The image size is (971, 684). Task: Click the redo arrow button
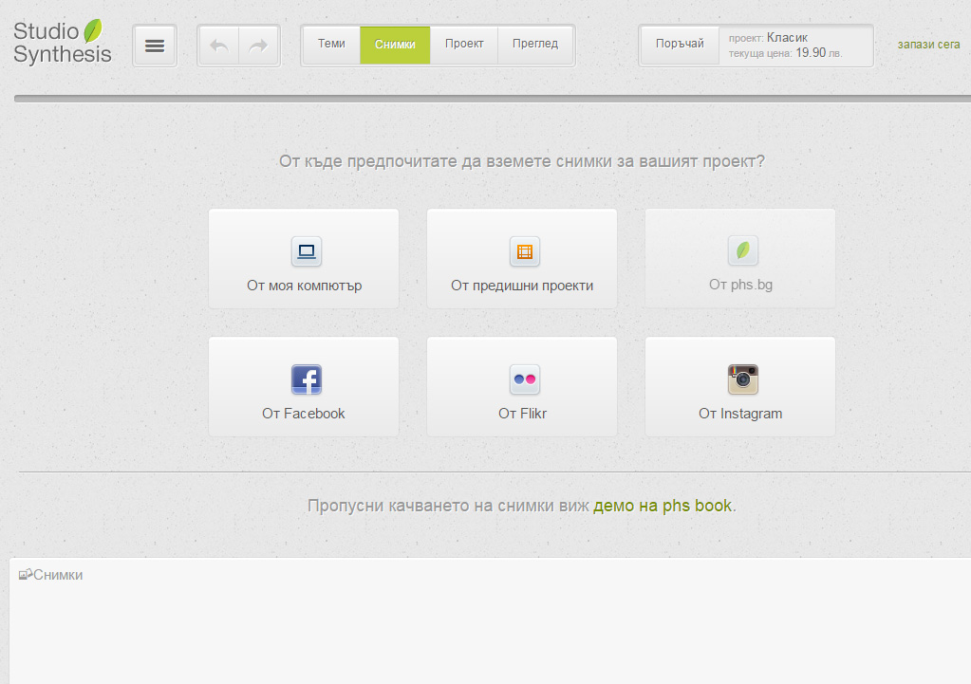(258, 46)
